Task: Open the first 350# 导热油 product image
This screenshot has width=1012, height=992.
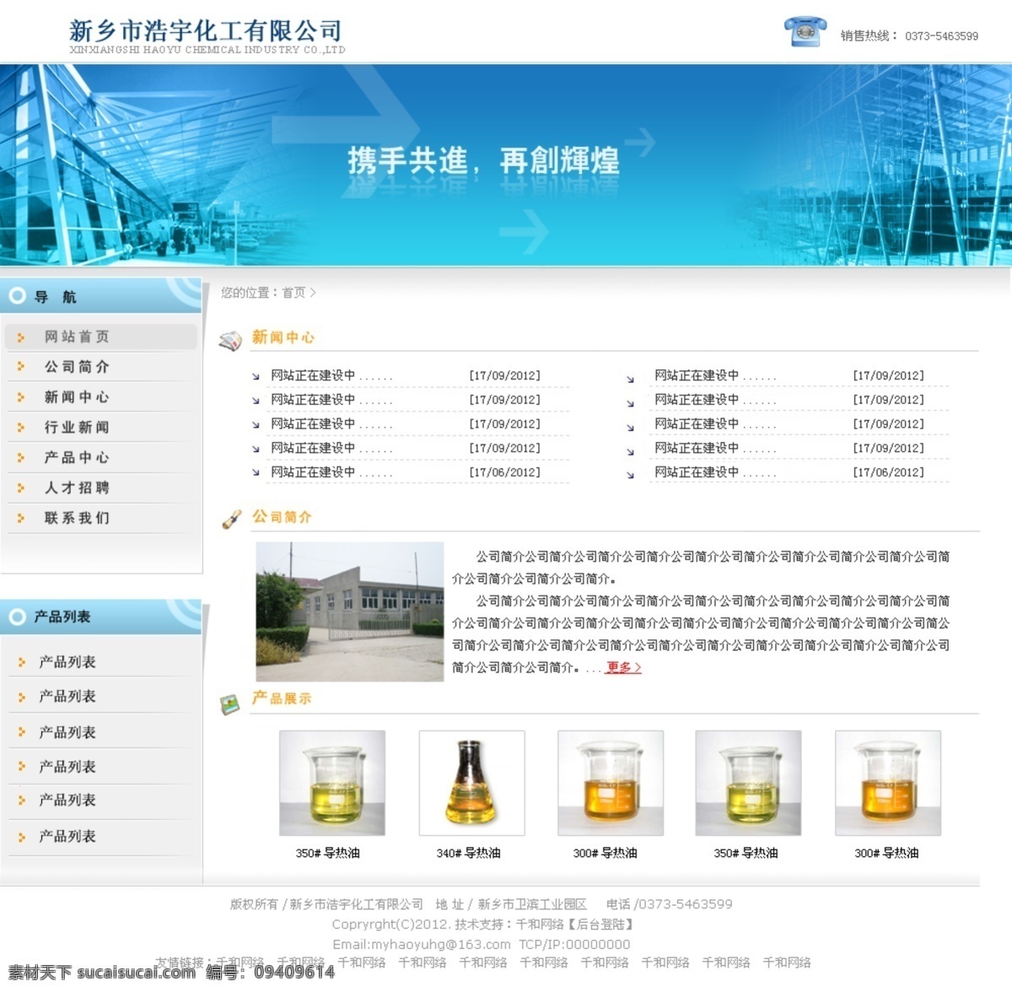Action: coord(332,783)
